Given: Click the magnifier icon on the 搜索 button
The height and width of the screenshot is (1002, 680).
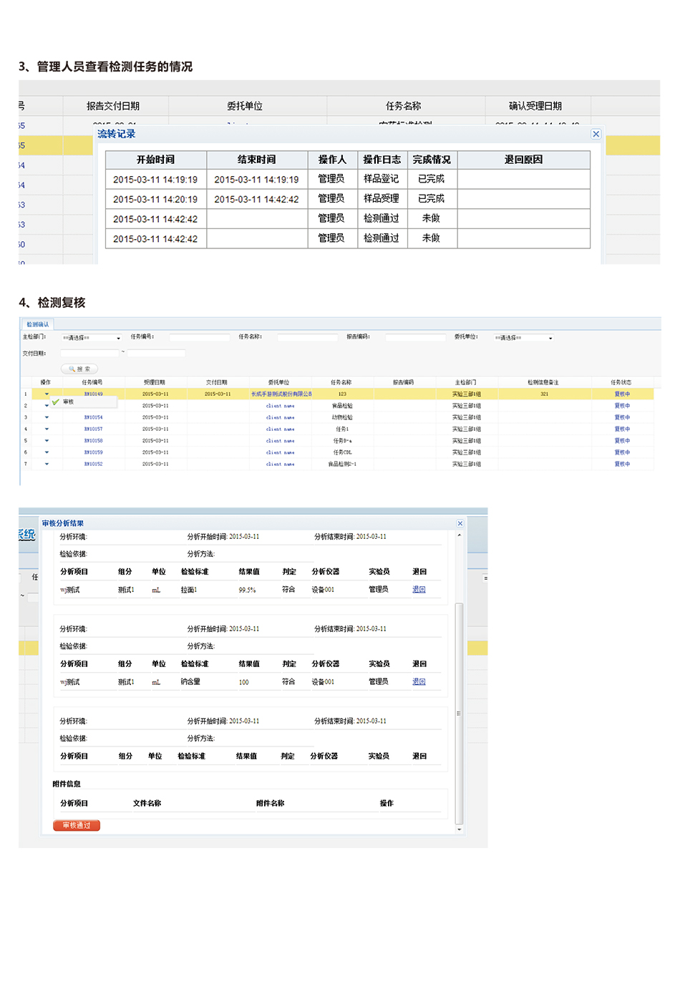Looking at the screenshot, I should click(72, 369).
